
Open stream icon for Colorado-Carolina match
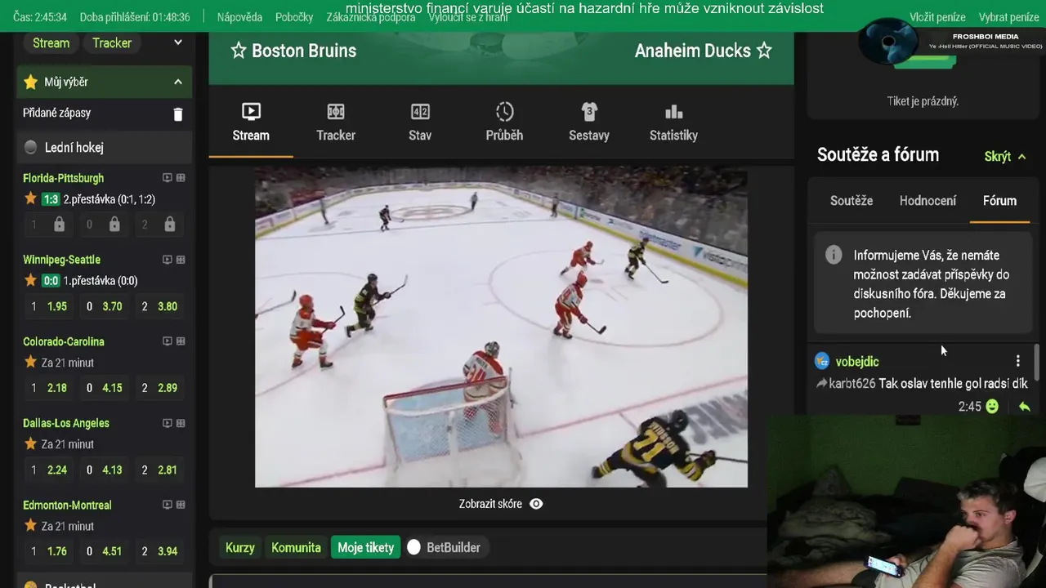(x=168, y=341)
